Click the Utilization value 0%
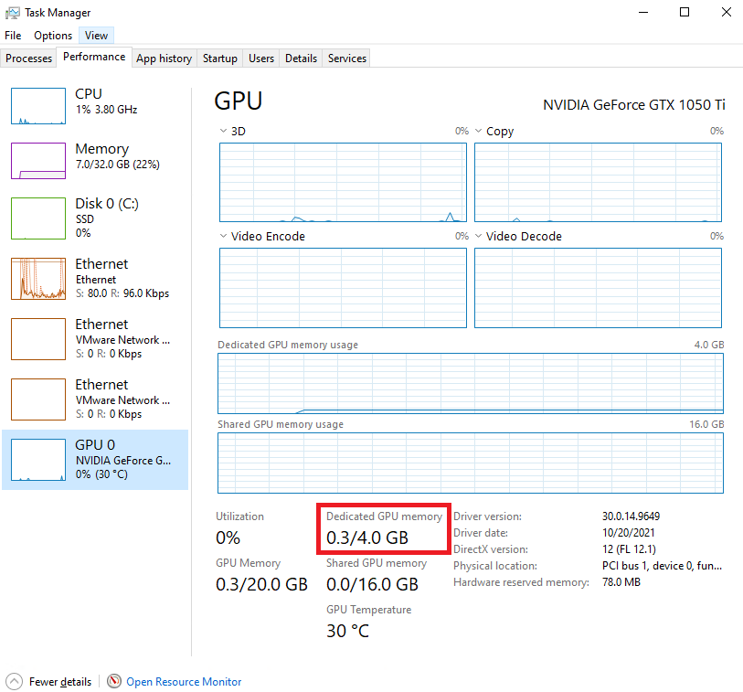 coord(228,538)
